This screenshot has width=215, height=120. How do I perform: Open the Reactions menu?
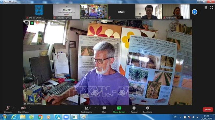click(147, 109)
